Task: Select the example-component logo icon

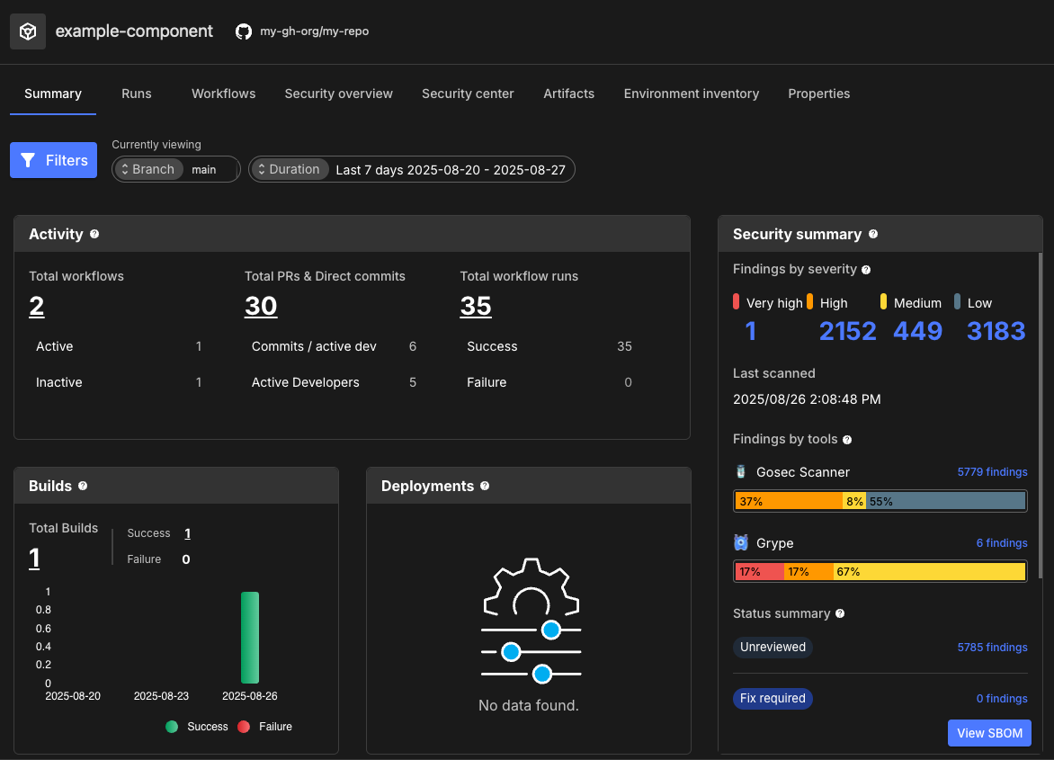Action: (x=27, y=31)
